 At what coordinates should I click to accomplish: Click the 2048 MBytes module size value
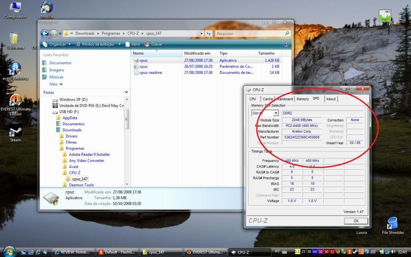point(302,120)
